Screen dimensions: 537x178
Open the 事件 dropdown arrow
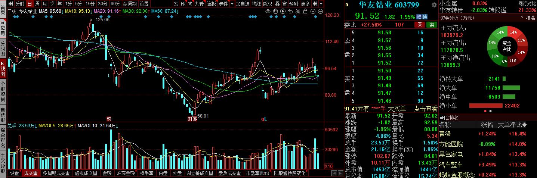[x=232, y=4]
